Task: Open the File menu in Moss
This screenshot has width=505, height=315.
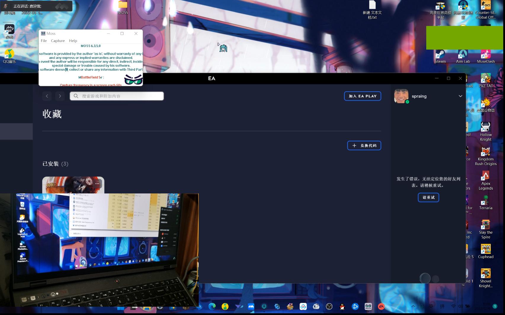Action: [x=44, y=41]
